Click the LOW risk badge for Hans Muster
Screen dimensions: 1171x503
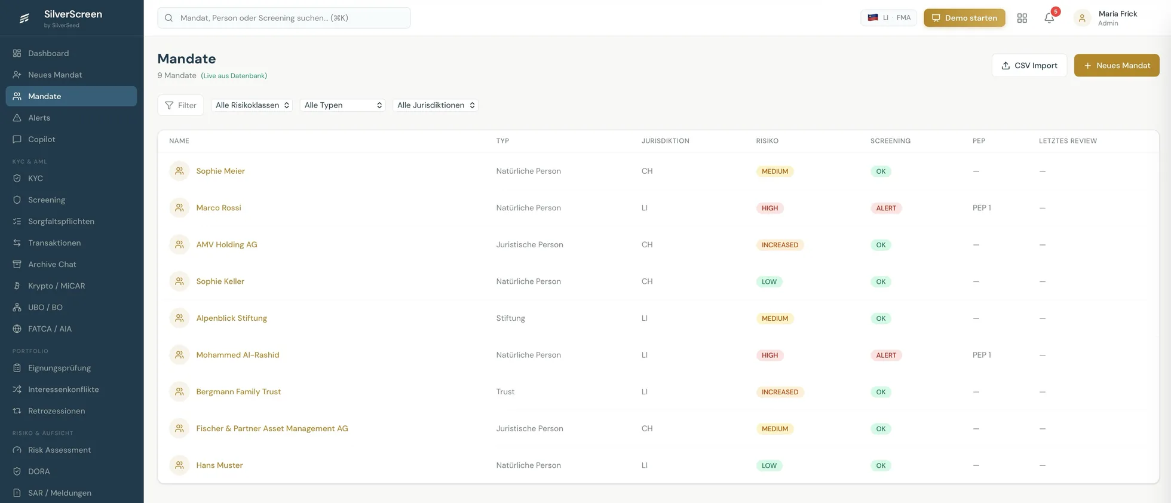(x=769, y=465)
